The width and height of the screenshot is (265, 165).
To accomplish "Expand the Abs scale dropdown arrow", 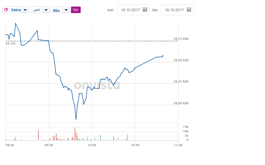I will (66, 10).
